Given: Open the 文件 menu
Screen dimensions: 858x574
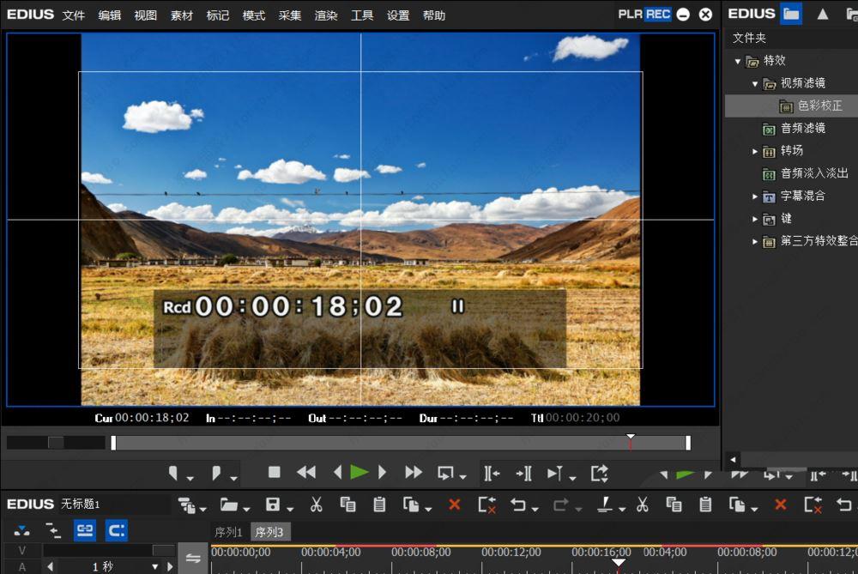Looking at the screenshot, I should pos(73,15).
